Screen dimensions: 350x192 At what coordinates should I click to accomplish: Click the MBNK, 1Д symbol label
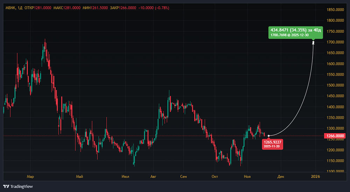point(14,8)
